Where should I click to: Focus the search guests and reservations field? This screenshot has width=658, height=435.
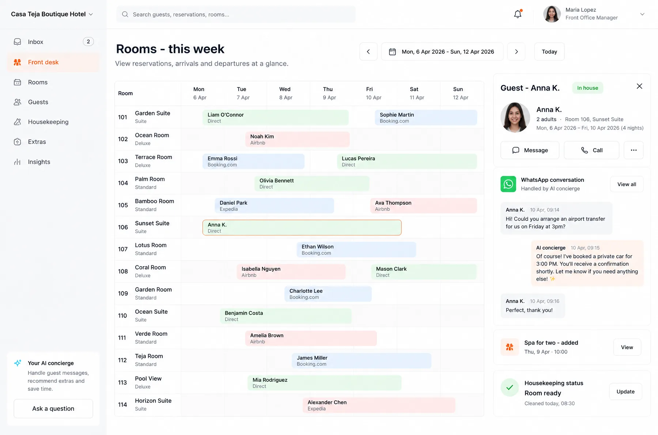236,14
